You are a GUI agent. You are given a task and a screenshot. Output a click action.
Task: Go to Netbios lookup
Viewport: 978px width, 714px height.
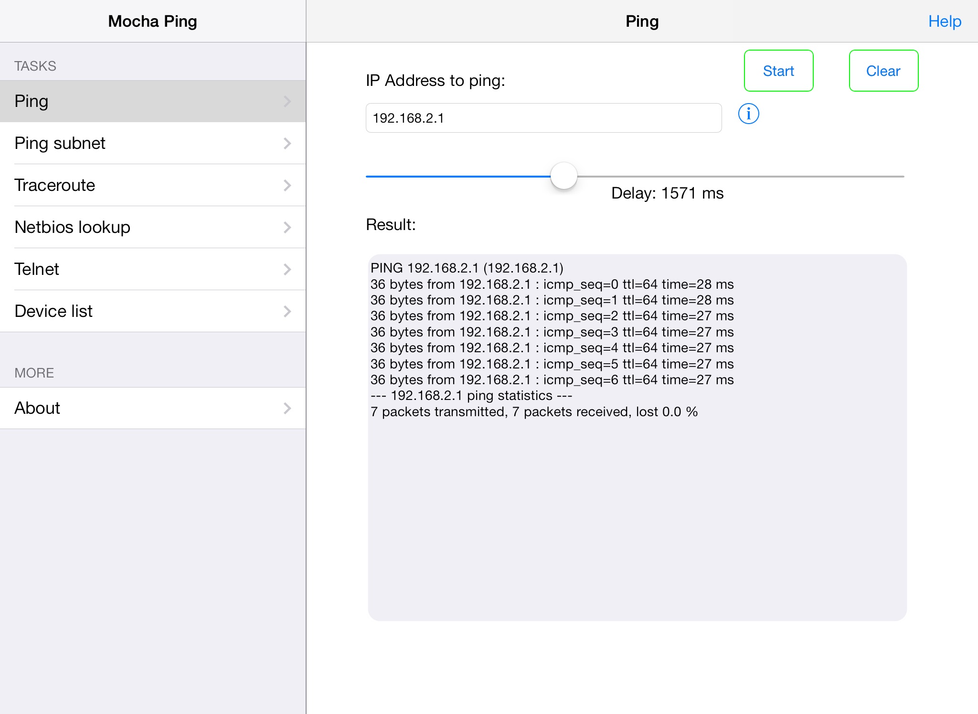pos(153,227)
